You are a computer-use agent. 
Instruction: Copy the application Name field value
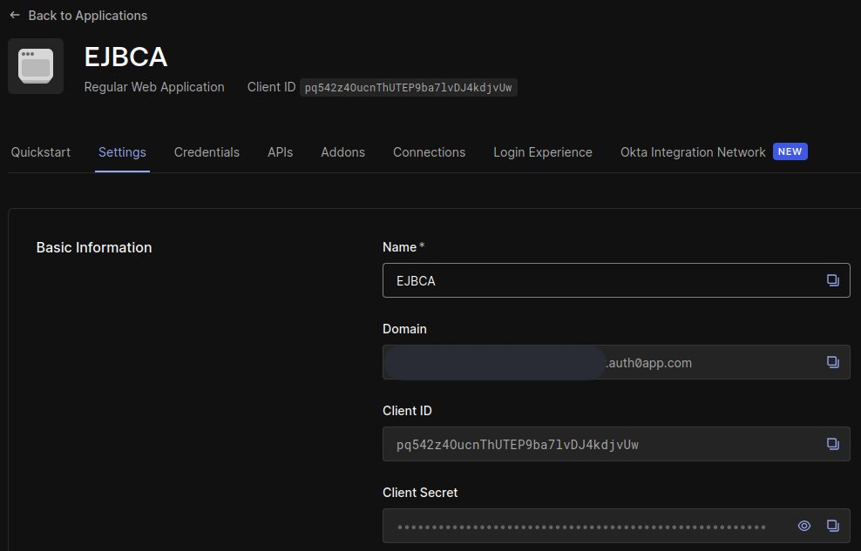coord(833,280)
